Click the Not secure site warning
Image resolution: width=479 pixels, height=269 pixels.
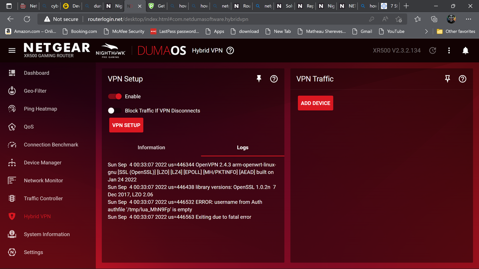tap(61, 19)
